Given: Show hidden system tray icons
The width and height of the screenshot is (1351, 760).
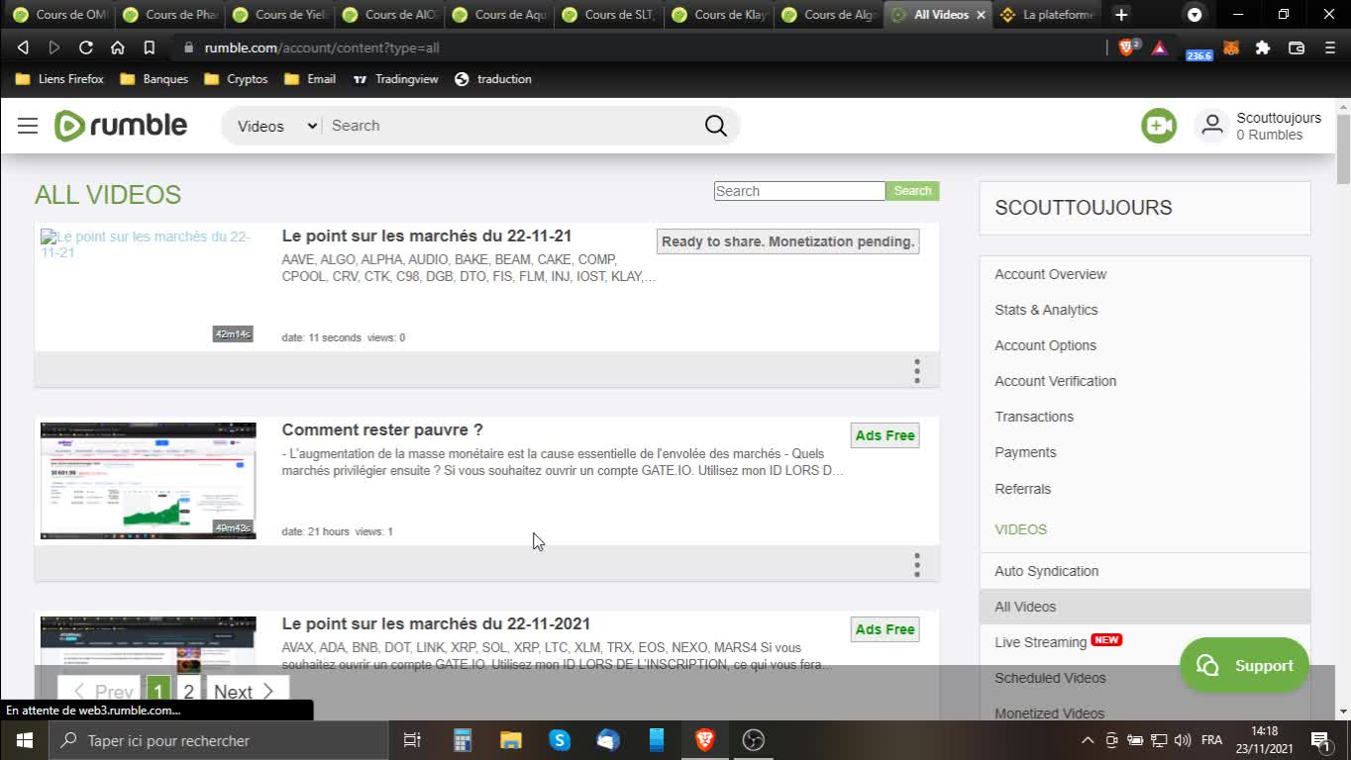Looking at the screenshot, I should pyautogui.click(x=1088, y=740).
